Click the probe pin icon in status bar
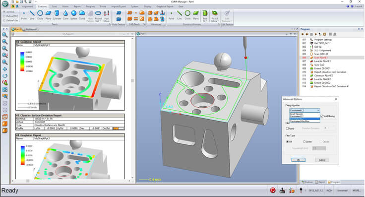 301,190
